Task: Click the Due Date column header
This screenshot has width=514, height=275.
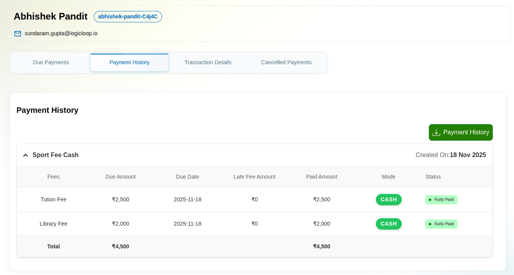Action: point(188,177)
